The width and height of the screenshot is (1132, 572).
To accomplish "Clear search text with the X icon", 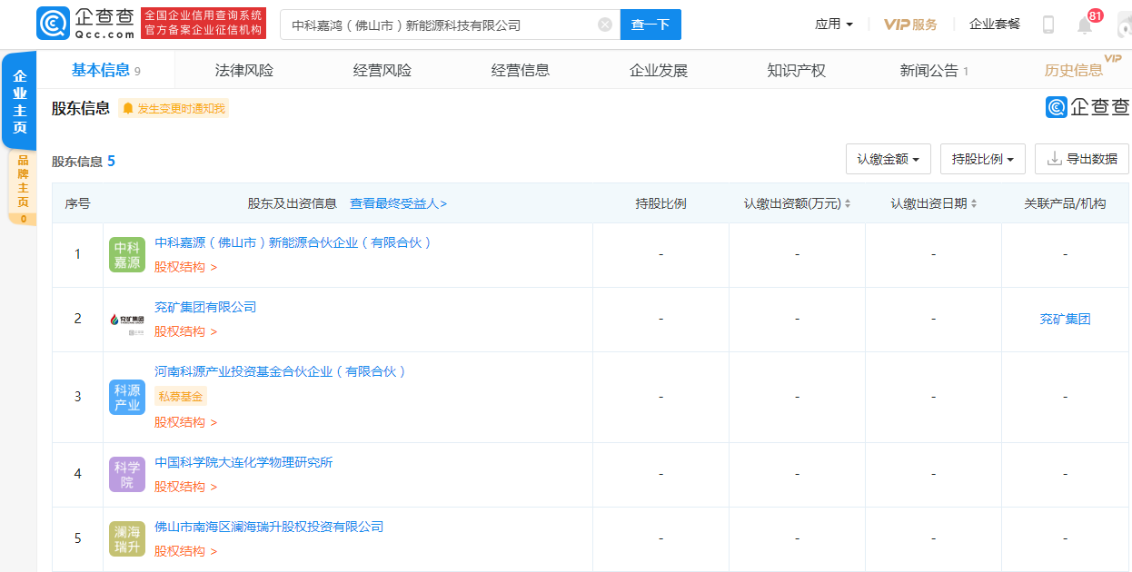I will point(605,25).
